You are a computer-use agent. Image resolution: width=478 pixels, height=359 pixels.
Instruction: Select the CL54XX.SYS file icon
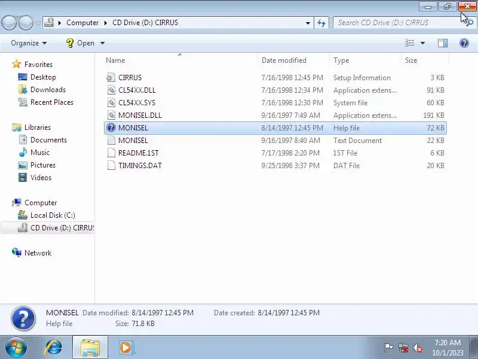tap(111, 102)
